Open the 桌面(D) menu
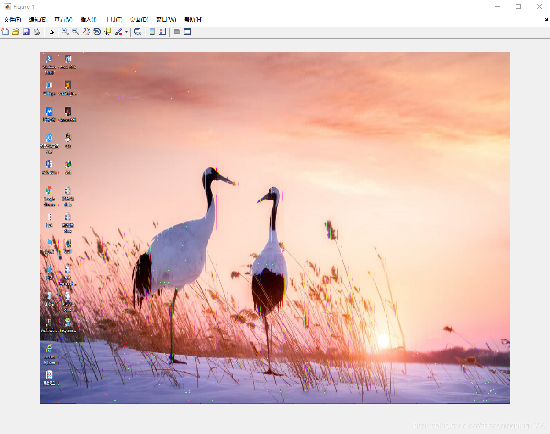This screenshot has width=550, height=434. pyautogui.click(x=139, y=20)
